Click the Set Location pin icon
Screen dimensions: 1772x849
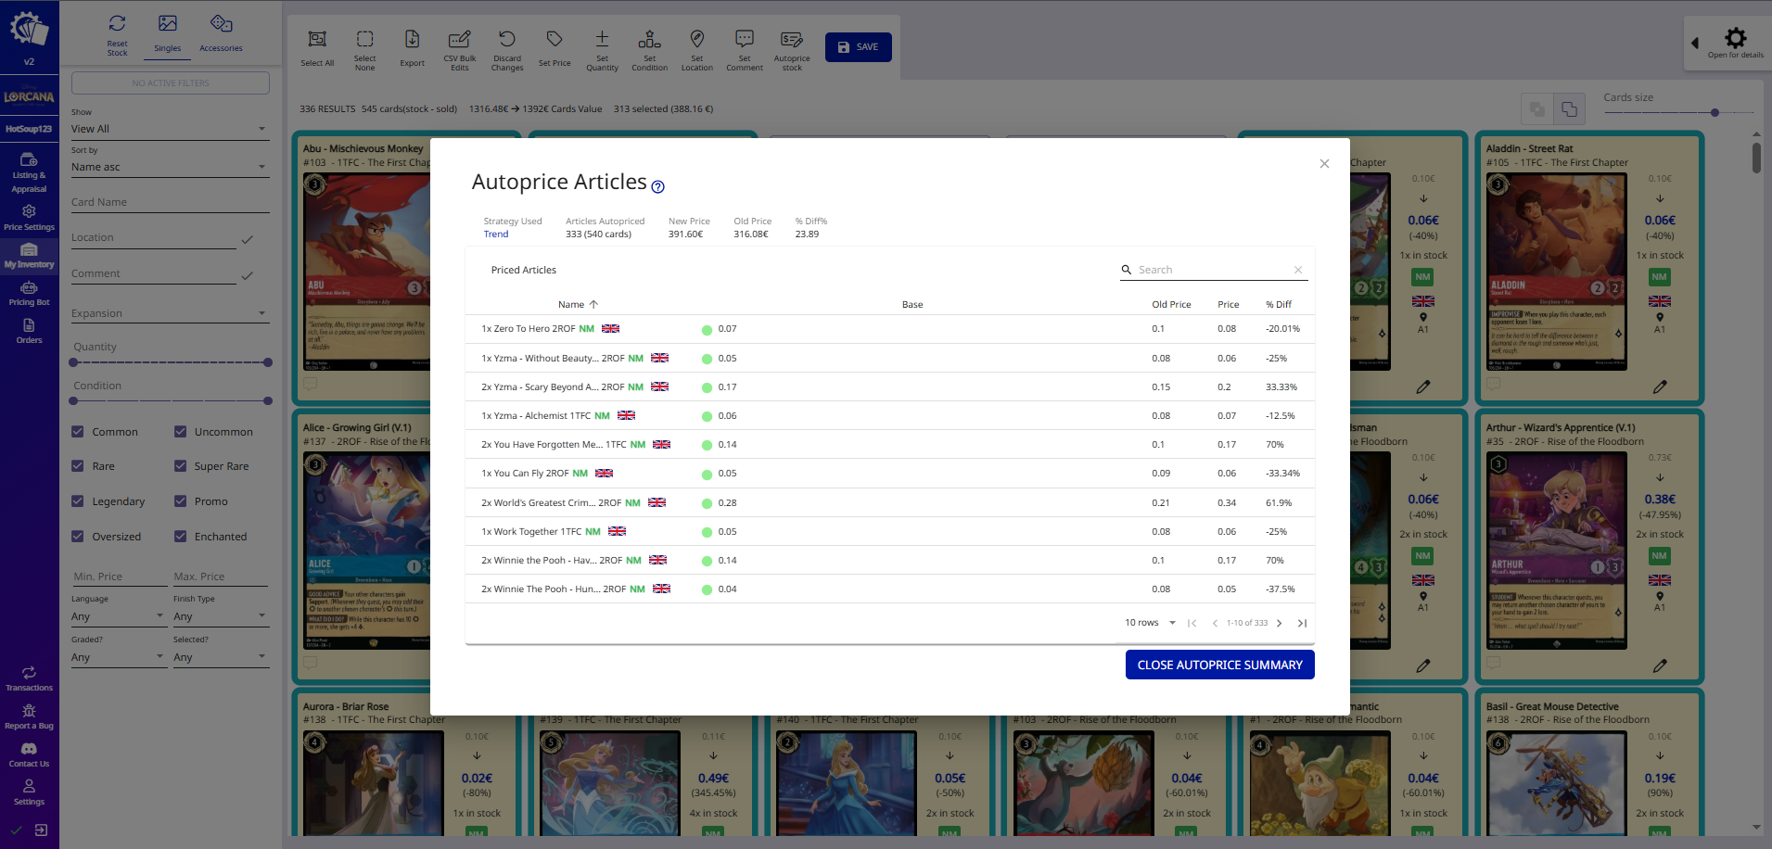697,39
